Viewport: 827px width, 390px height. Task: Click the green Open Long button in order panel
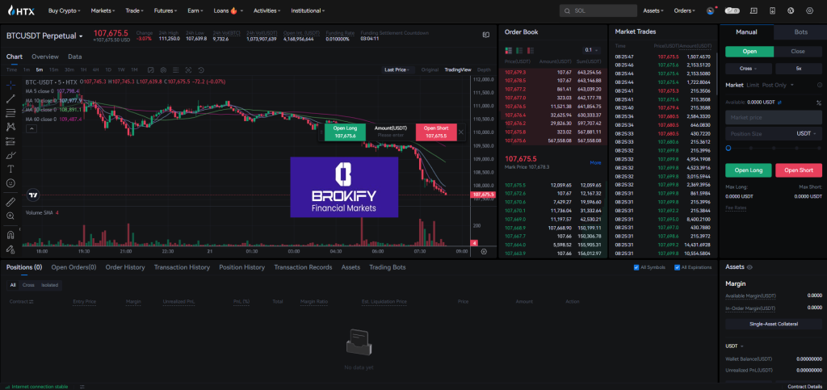[x=748, y=170]
